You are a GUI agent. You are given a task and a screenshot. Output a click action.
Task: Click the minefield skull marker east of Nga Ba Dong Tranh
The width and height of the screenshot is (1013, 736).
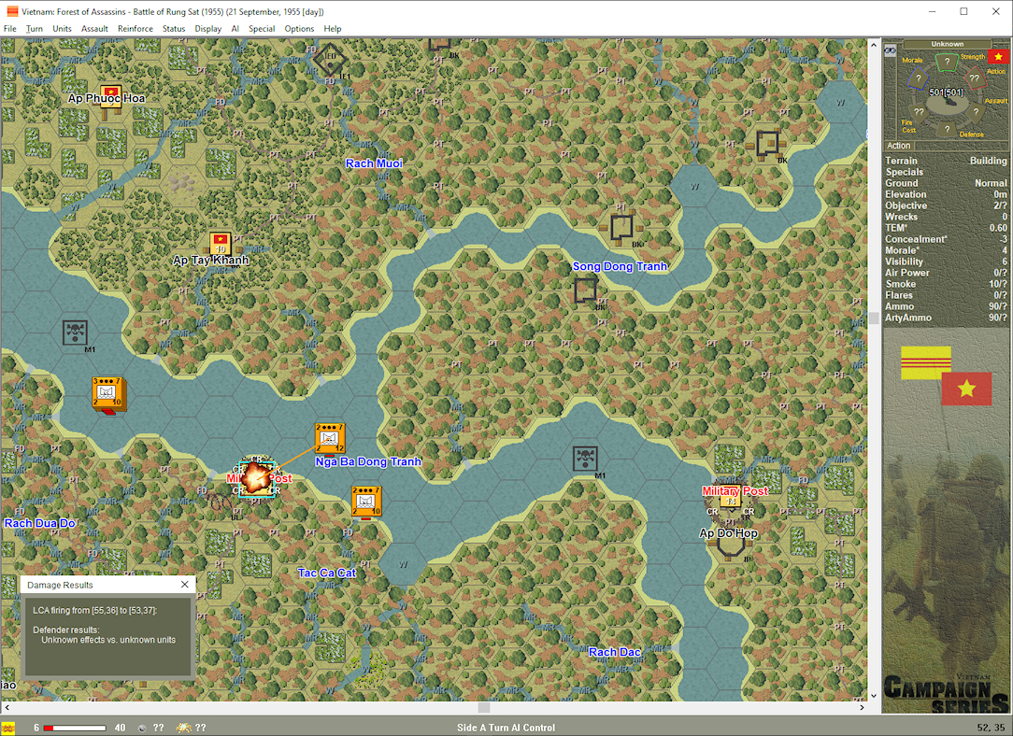[x=585, y=458]
